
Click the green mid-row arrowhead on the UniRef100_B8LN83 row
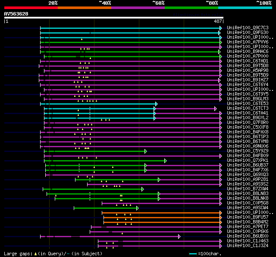point(159,194)
